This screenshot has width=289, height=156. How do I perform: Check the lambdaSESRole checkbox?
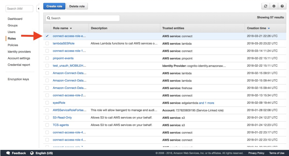(47, 43)
